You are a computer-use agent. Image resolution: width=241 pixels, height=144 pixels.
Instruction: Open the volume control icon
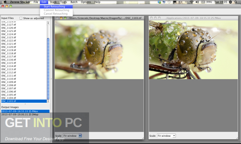(197, 2)
